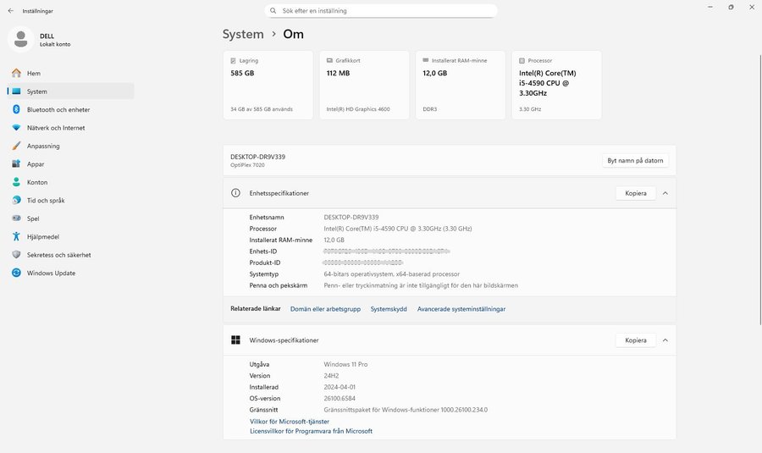Open the Hem settings page
The height and width of the screenshot is (453, 762).
pos(34,74)
